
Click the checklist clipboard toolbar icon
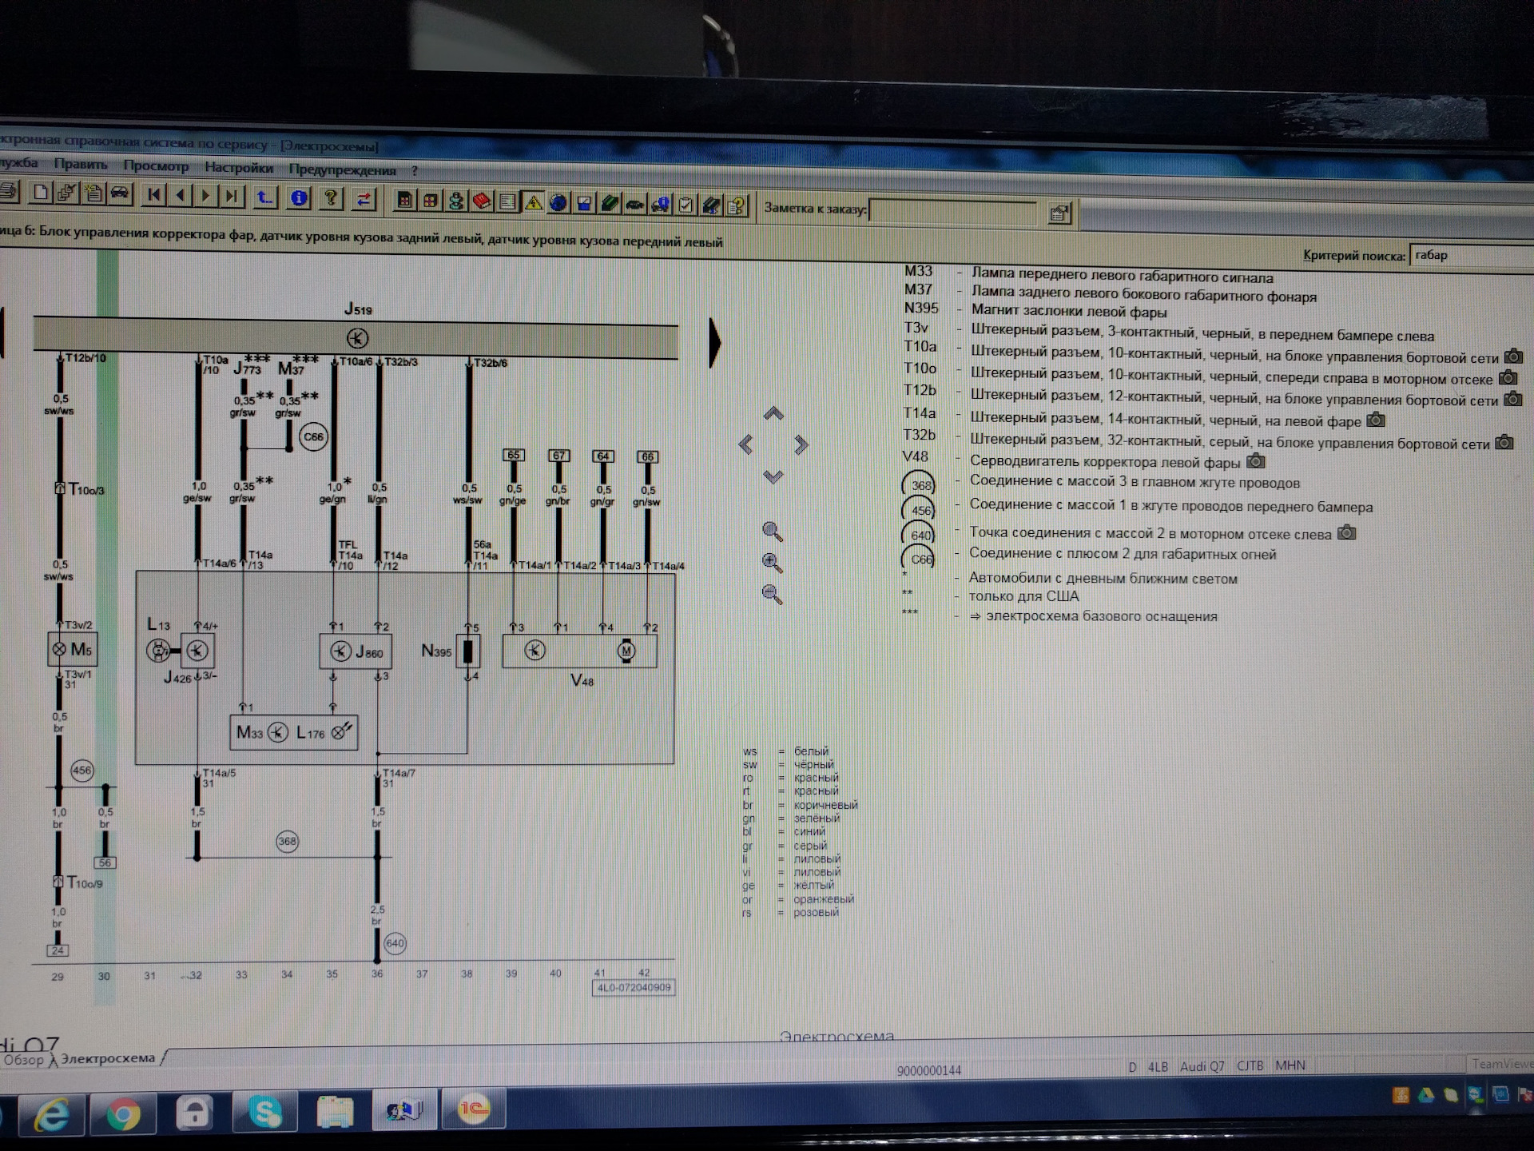tap(686, 205)
